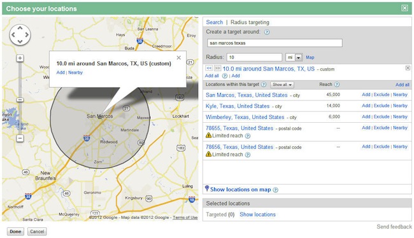Pan the map left with the arrow control
Image resolution: width=414 pixels, height=238 pixels.
pyautogui.click(x=13, y=34)
